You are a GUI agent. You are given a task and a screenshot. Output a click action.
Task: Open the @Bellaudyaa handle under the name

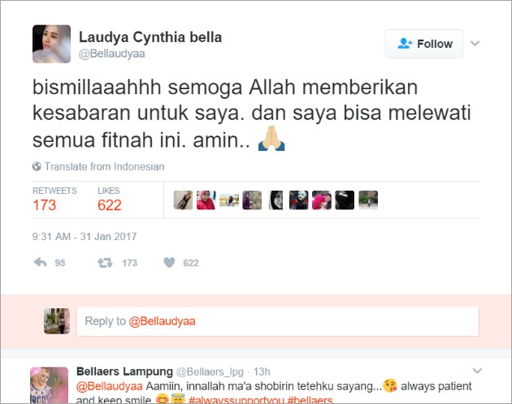[x=111, y=54]
